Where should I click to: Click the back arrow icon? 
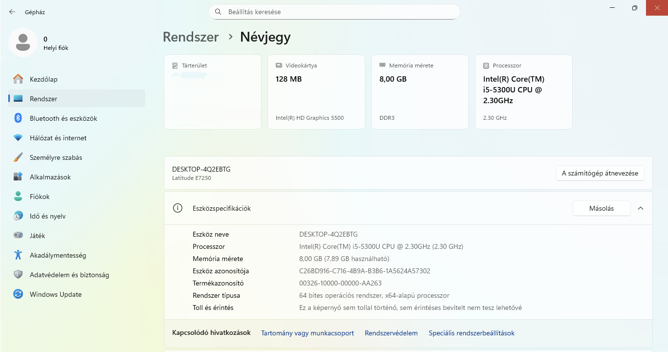[x=12, y=12]
